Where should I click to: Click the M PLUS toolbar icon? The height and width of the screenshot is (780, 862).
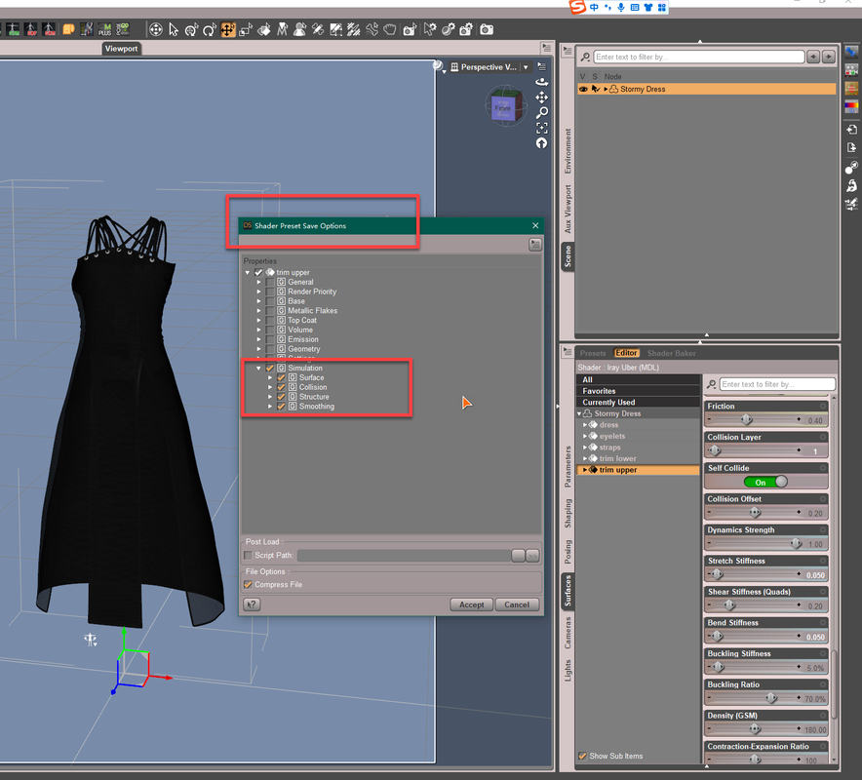click(x=104, y=29)
